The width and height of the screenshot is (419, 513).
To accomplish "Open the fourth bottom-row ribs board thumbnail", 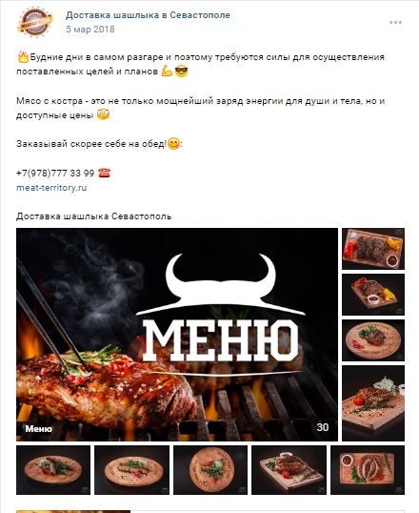I will pyautogui.click(x=289, y=470).
